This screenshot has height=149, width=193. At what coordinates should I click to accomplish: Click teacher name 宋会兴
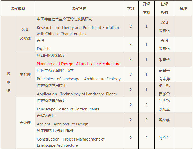pos(164,70)
